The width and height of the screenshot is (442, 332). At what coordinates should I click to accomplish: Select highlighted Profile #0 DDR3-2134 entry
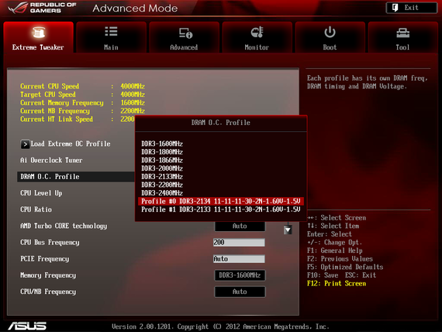pyautogui.click(x=221, y=201)
